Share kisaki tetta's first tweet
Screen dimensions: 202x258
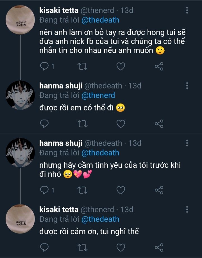tap(159, 66)
